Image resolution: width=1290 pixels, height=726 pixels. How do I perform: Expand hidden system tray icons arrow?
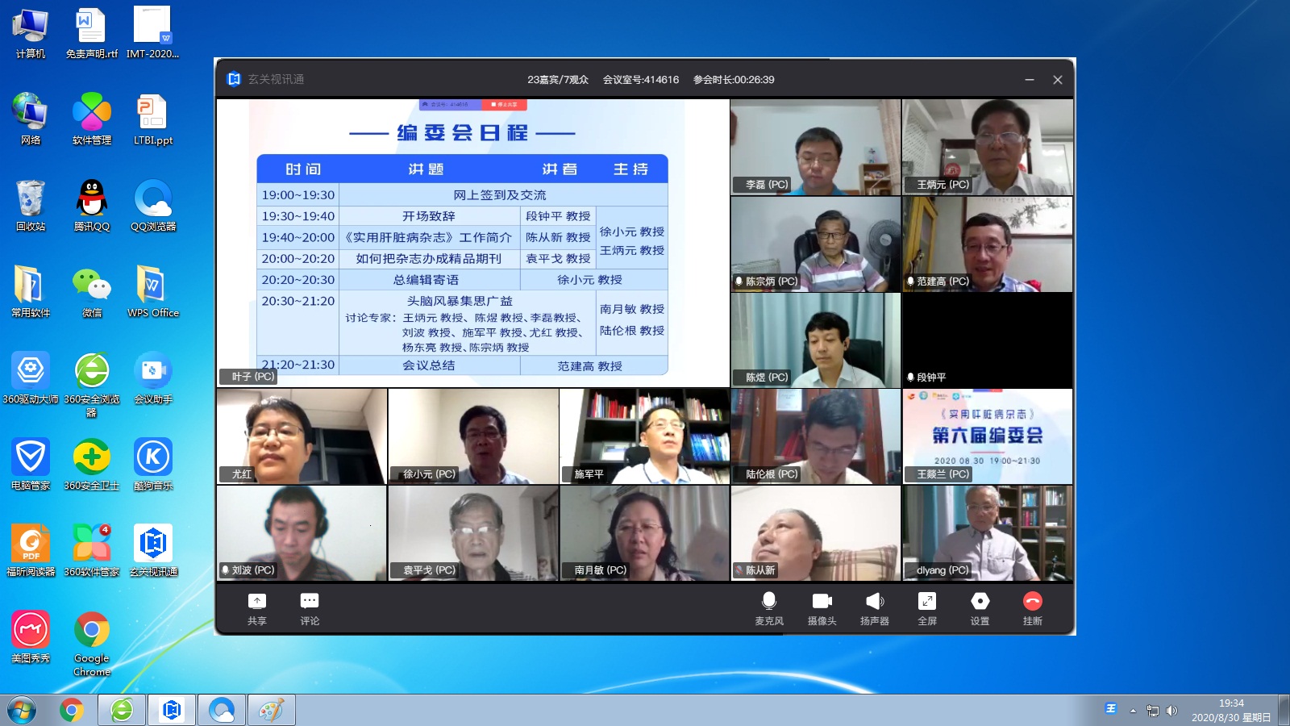1133,711
